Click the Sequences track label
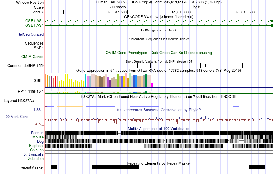This screenshot has width=273, height=174. [x=34, y=43]
